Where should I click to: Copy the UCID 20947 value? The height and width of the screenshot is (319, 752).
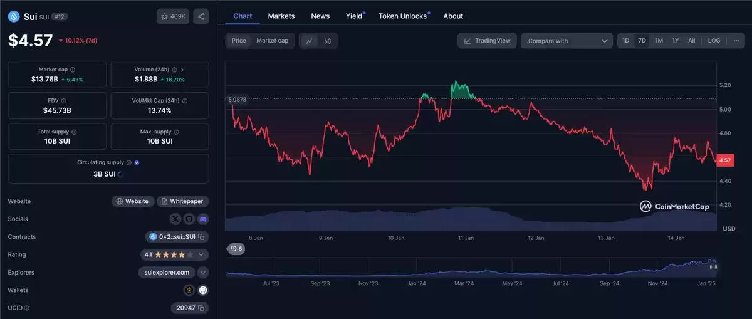pyautogui.click(x=201, y=308)
